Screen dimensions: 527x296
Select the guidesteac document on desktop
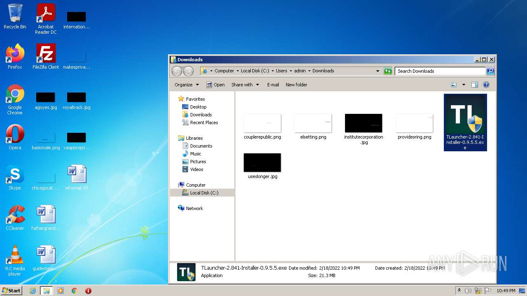coord(46,258)
